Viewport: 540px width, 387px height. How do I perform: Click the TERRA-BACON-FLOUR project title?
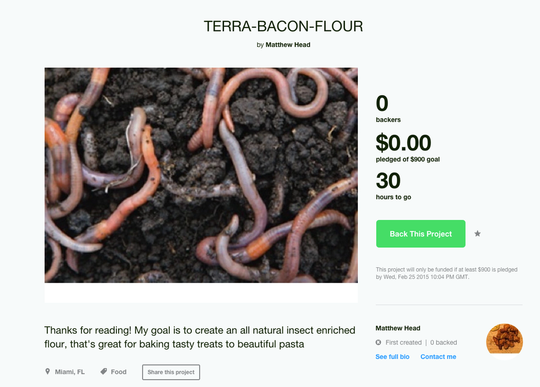pyautogui.click(x=283, y=26)
